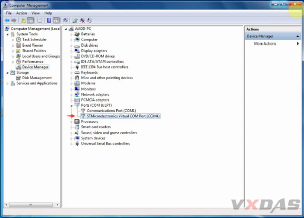
Task: Collapse Ports (COM & LPT) category
Action: (71, 106)
